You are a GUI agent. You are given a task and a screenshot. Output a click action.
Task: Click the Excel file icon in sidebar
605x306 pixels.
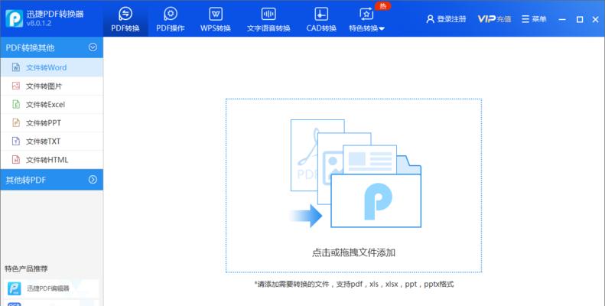(16, 104)
